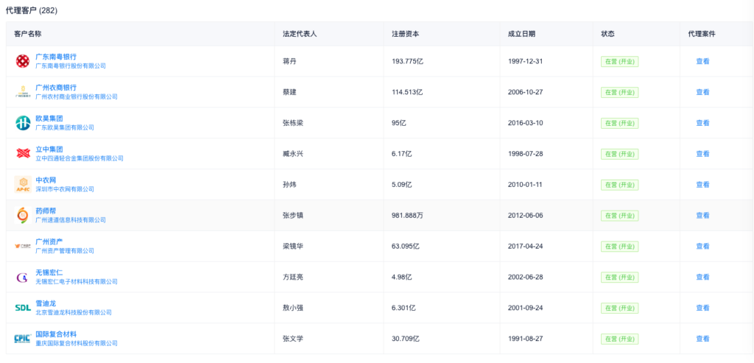This screenshot has width=754, height=363.
Task: Open the 广东南粤银行 company name link
Action: point(56,57)
